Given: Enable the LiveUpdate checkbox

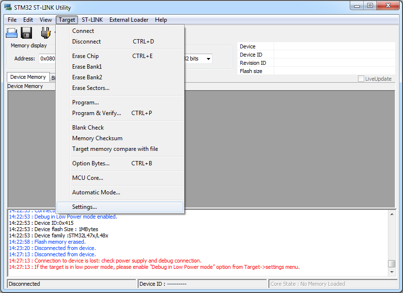Looking at the screenshot, I should [x=361, y=79].
